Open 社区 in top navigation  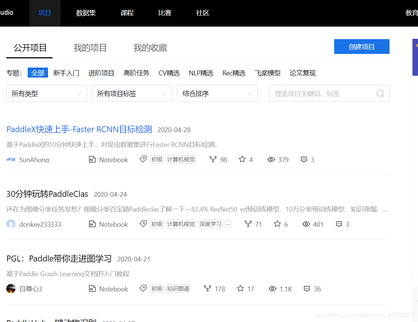[203, 13]
